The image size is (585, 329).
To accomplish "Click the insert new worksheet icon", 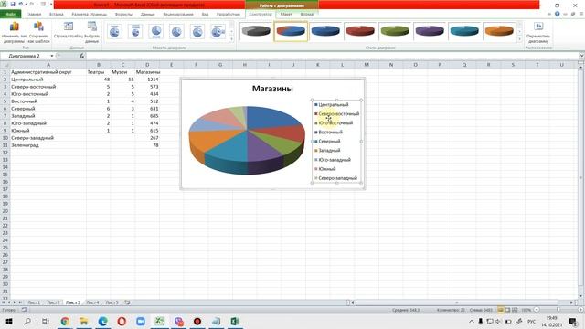I will tap(127, 302).
